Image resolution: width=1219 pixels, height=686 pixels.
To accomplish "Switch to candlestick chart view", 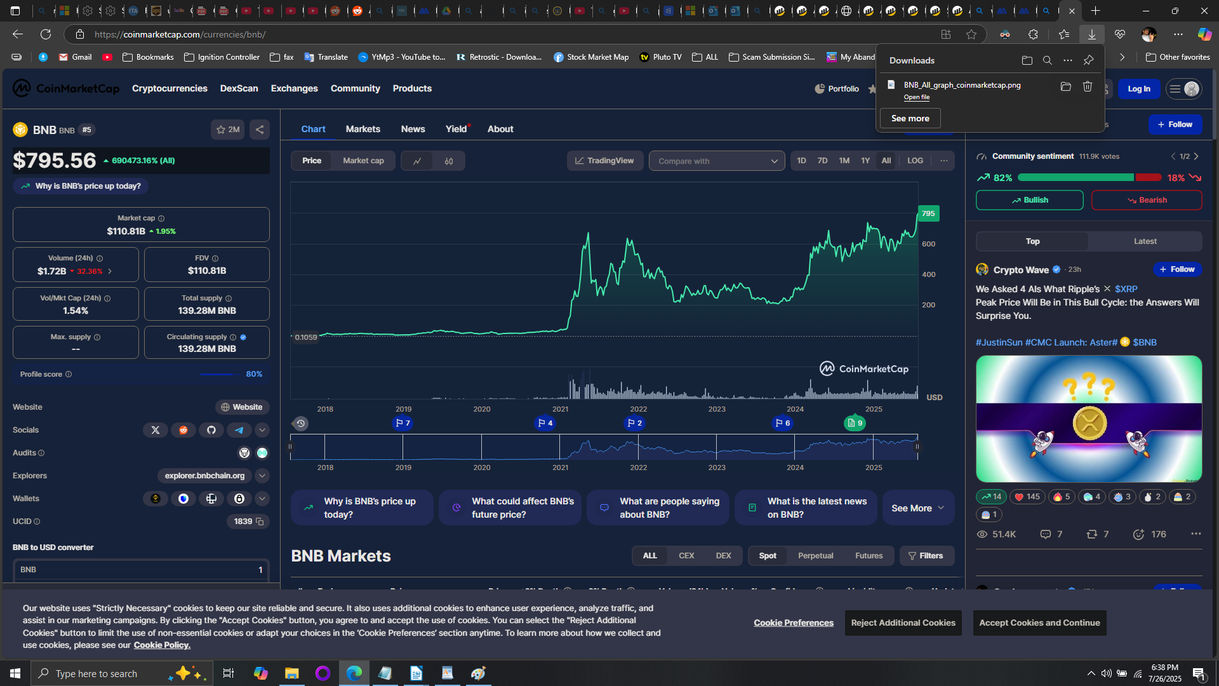I will point(449,161).
